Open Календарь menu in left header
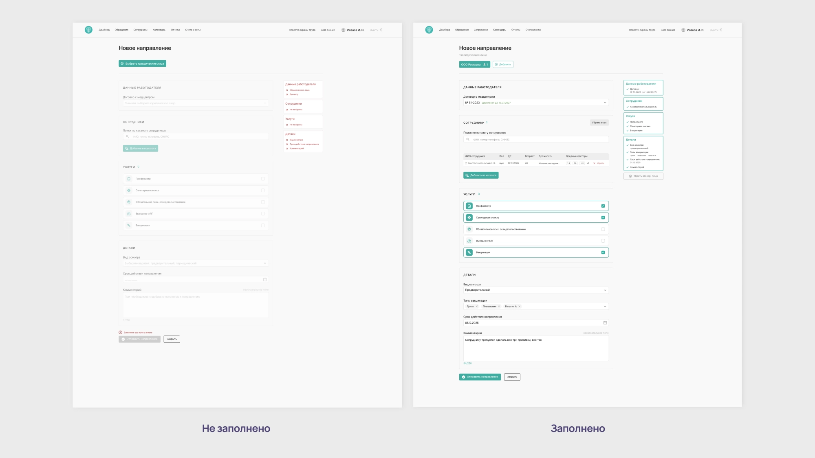Screen dimensions: 815x458 159,30
